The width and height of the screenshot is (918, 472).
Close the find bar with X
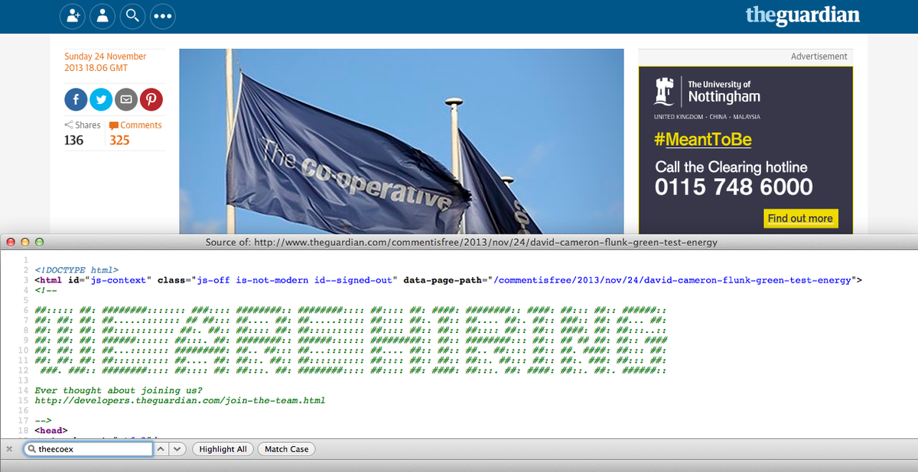point(9,449)
